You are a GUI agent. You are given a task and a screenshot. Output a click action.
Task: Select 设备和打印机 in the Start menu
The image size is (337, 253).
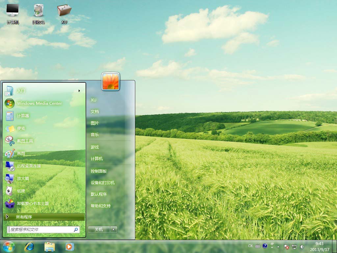click(103, 183)
